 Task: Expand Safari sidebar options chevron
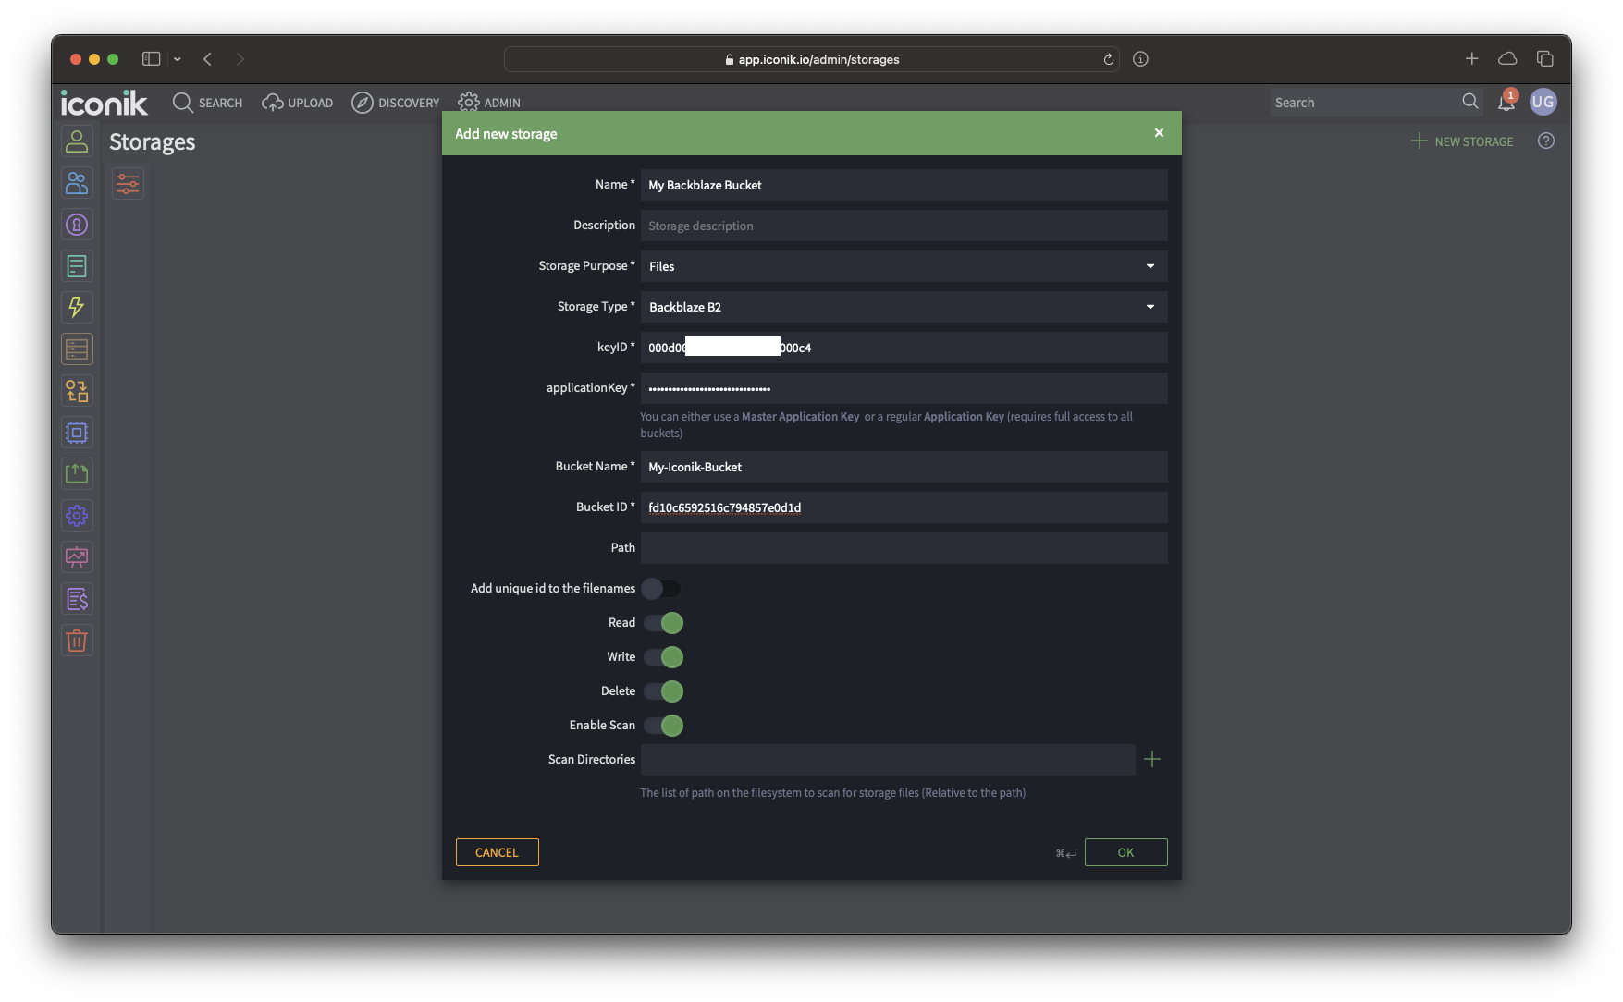click(178, 59)
